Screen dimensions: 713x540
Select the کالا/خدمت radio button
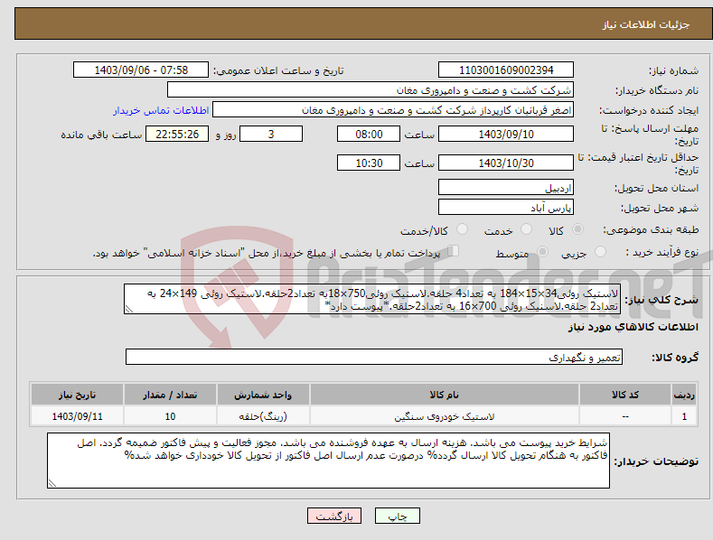pos(462,229)
